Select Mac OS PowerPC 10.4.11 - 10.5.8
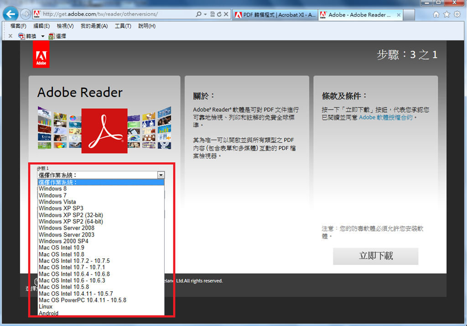 pos(101,300)
